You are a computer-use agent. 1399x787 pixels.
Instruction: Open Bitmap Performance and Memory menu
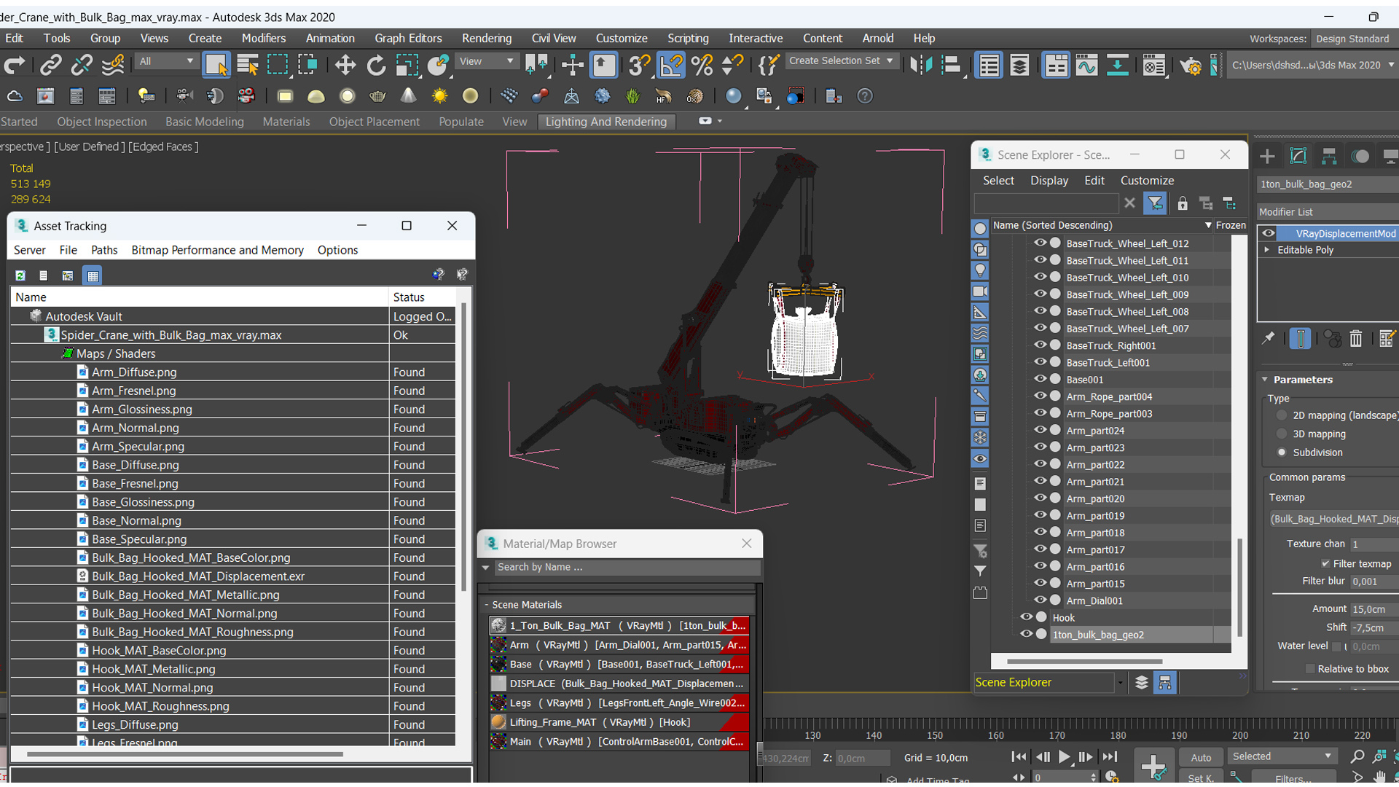point(217,250)
